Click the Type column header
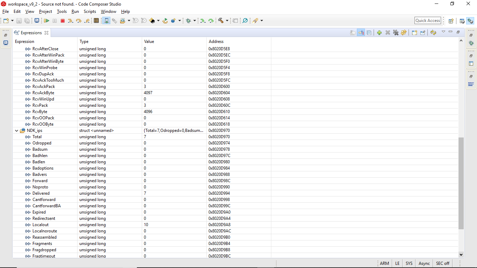477x268 pixels. pyautogui.click(x=110, y=42)
